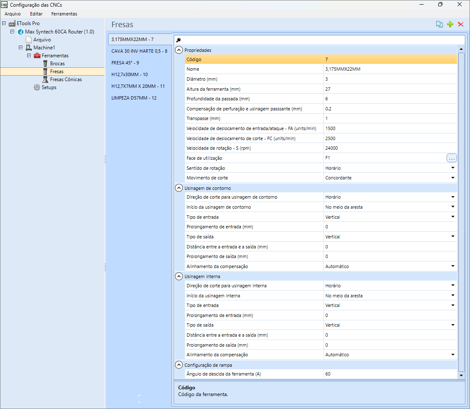Click the search wrench icon in property filter
Screen dimensions: 470x409
click(x=178, y=40)
